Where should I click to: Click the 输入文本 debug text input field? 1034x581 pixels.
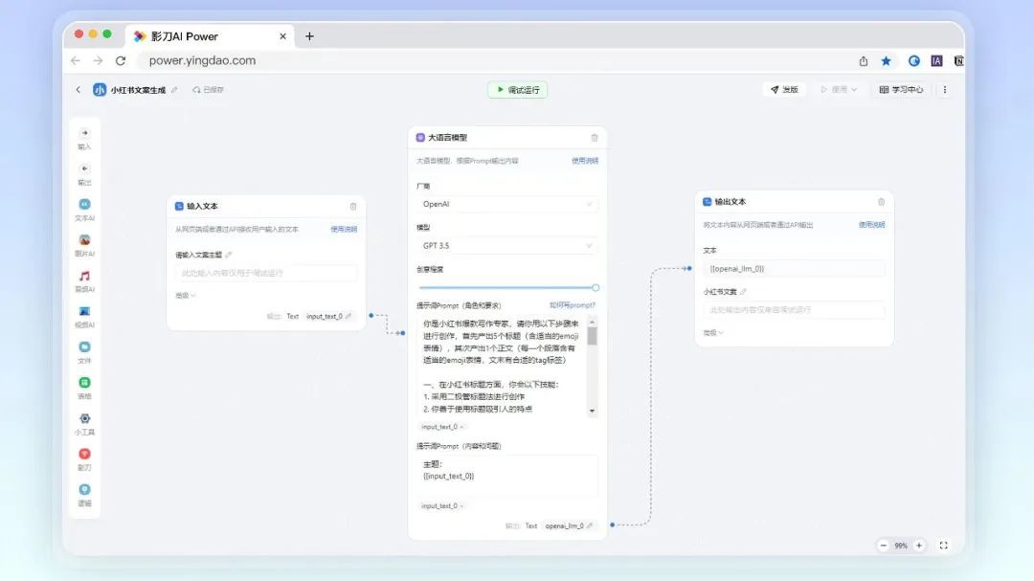pos(266,273)
